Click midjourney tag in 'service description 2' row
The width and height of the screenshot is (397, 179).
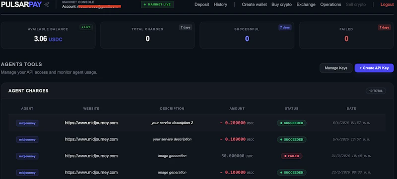[27, 123]
